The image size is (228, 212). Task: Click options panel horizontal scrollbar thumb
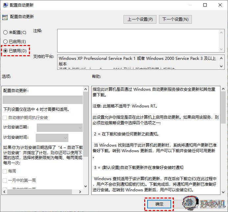coord(39,192)
